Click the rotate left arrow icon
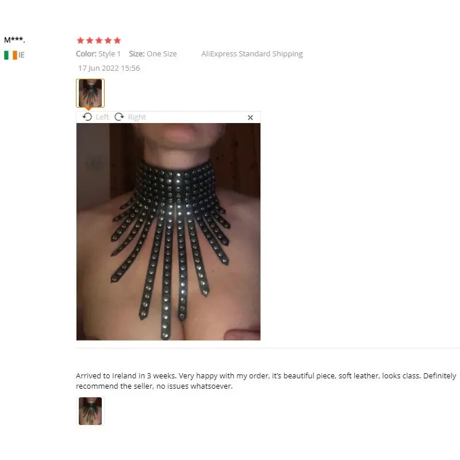This screenshot has height=460, width=460. click(x=87, y=117)
